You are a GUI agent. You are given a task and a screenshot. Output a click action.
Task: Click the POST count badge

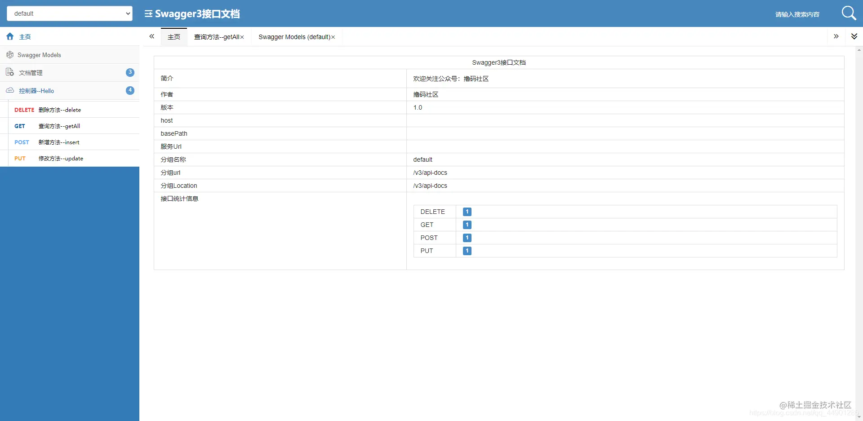467,238
